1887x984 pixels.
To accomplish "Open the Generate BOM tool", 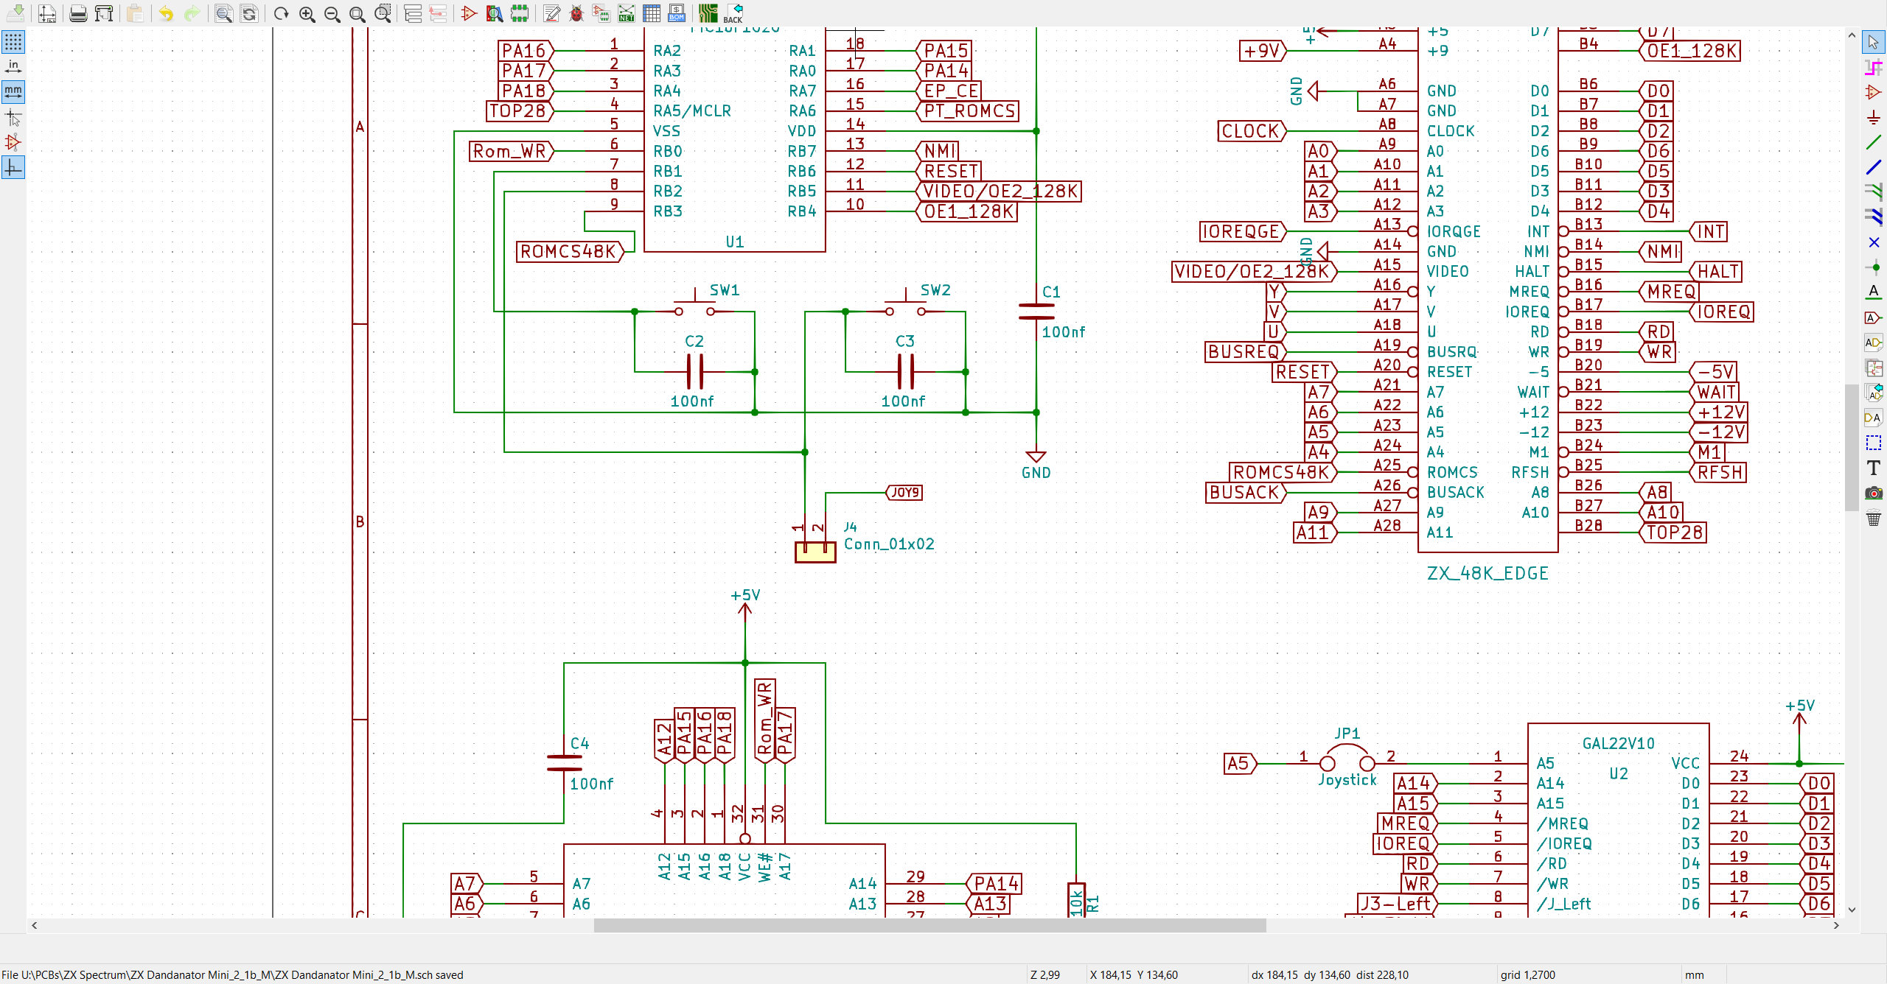I will [x=677, y=13].
